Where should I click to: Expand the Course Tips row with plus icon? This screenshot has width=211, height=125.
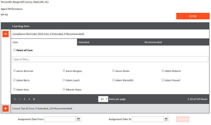pos(6,108)
